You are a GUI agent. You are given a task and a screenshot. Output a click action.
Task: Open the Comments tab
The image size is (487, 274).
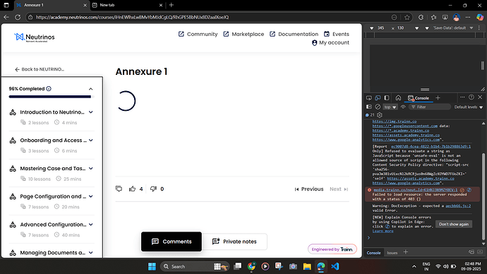point(172,242)
